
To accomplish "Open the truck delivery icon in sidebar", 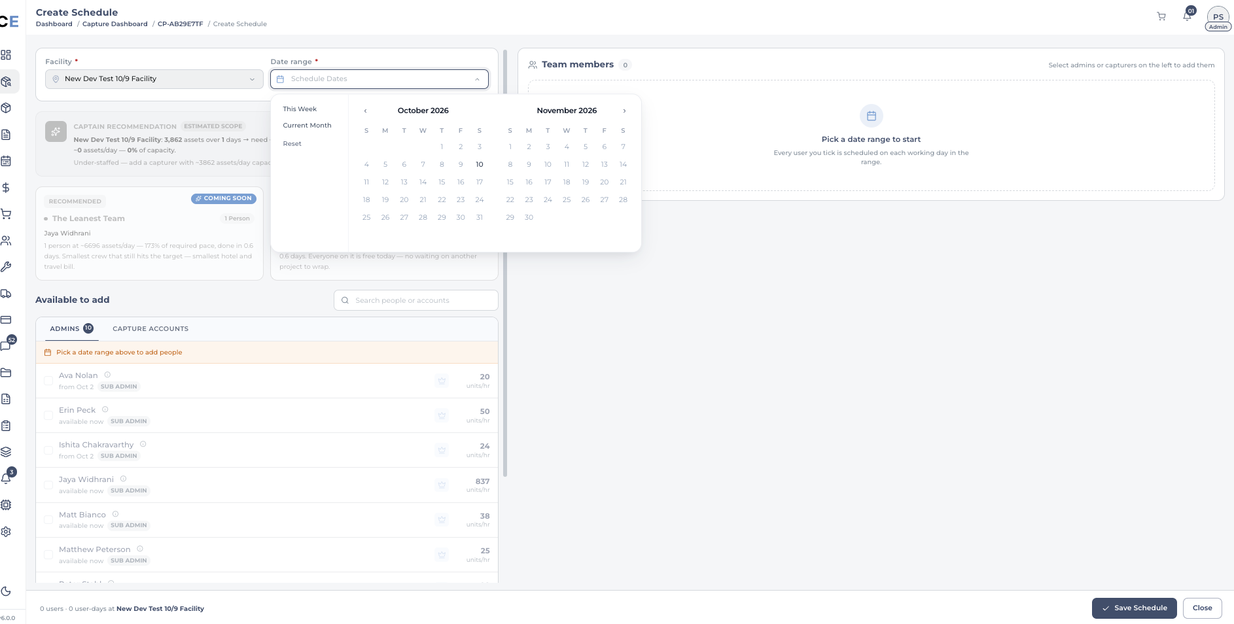I will pyautogui.click(x=6, y=294).
